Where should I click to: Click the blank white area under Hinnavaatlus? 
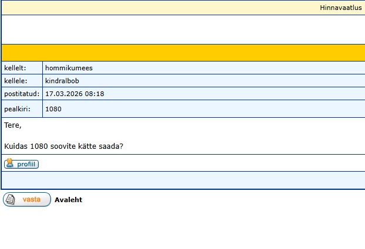click(x=182, y=29)
